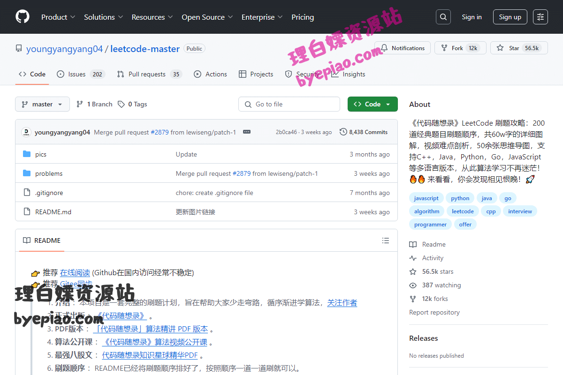Open the problems folder name
This screenshot has width=563, height=375.
[x=49, y=173]
